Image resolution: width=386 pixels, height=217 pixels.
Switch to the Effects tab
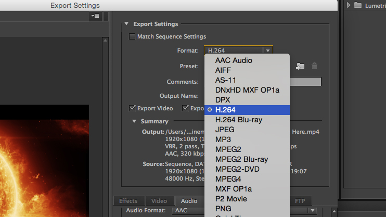click(128, 201)
